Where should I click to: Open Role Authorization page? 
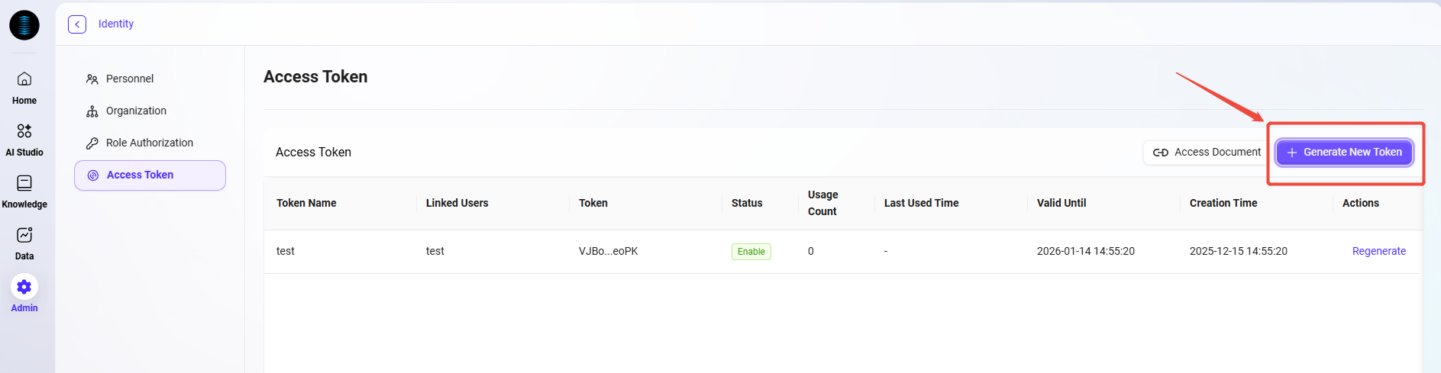150,143
